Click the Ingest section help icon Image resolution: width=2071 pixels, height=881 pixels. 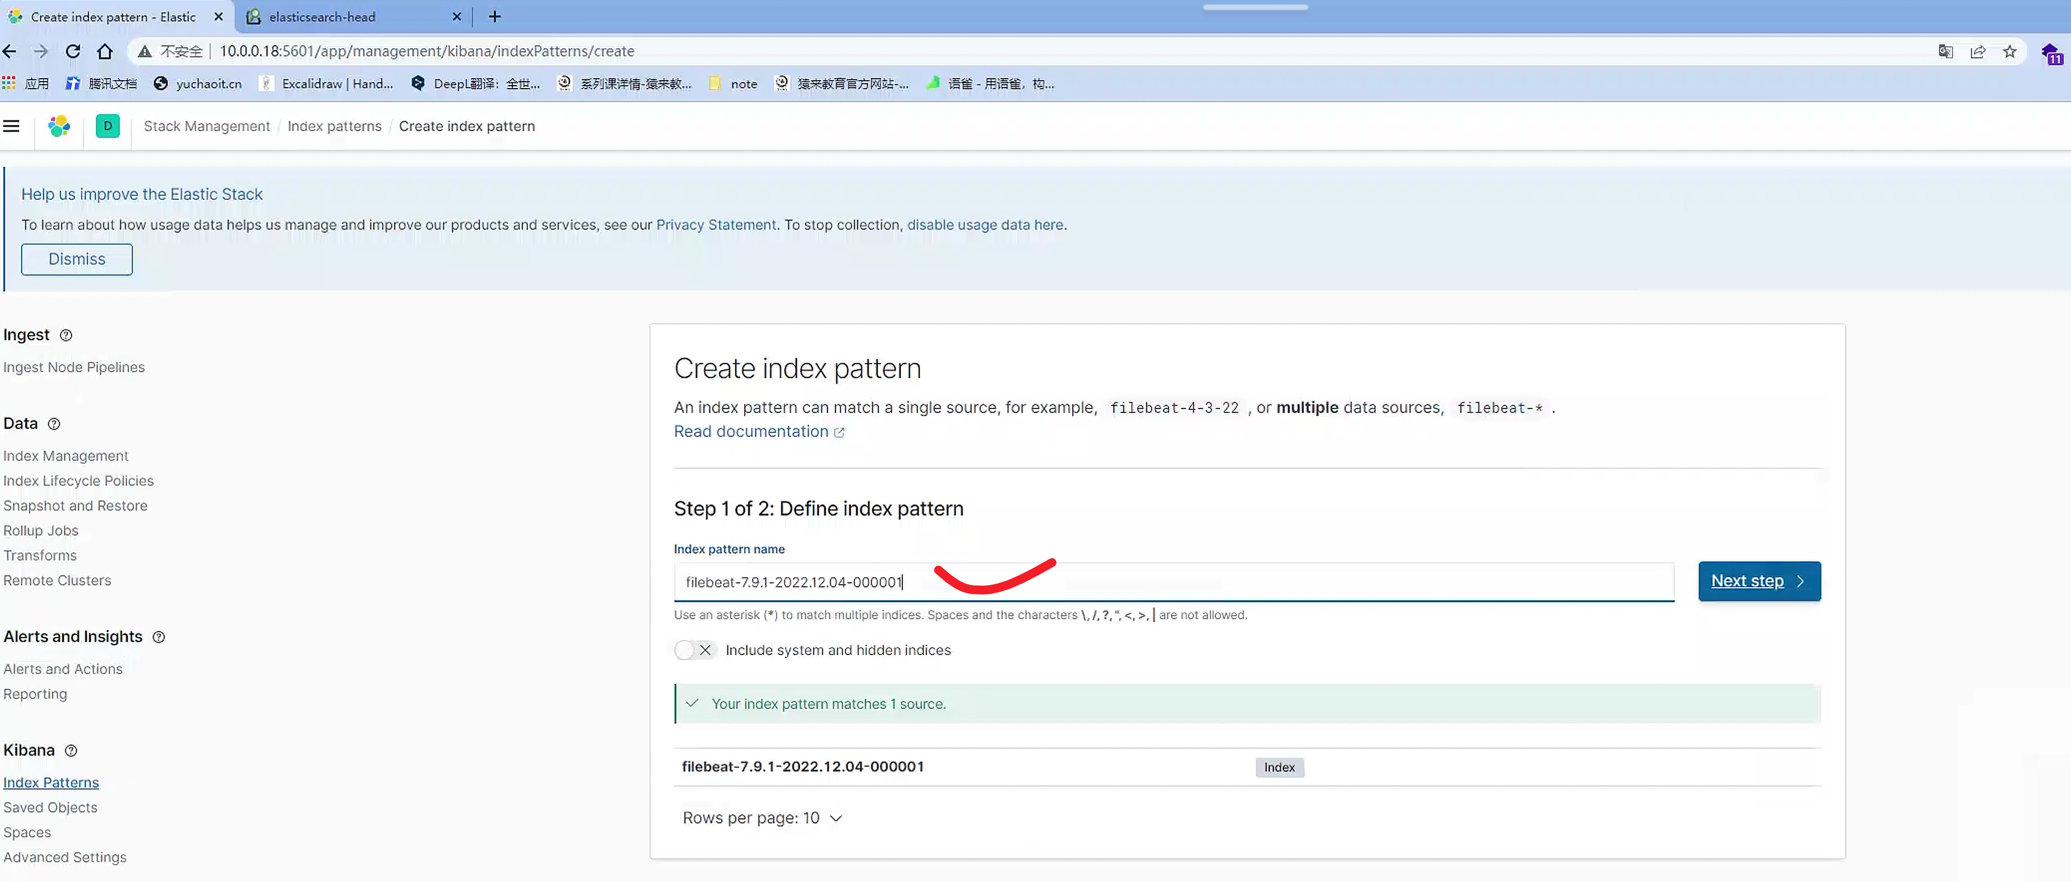point(66,335)
